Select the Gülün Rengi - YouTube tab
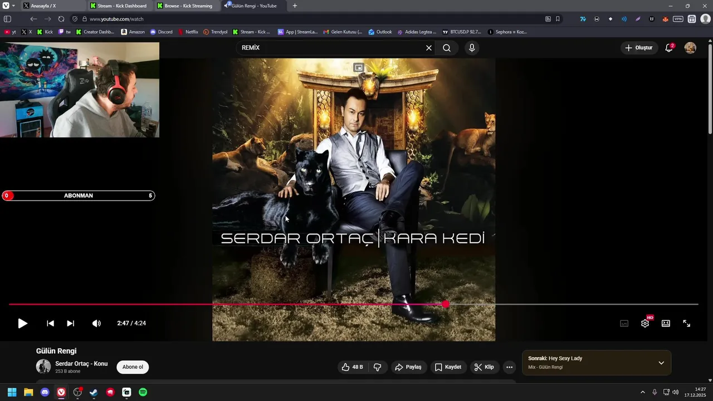The height and width of the screenshot is (401, 713). [254, 6]
